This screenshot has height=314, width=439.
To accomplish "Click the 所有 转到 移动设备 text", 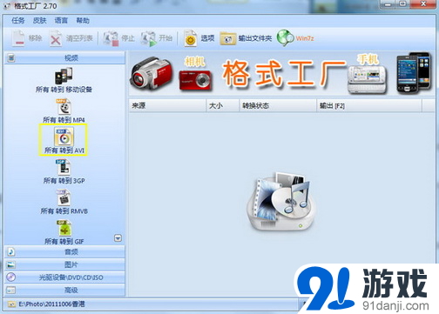I will click(x=64, y=90).
